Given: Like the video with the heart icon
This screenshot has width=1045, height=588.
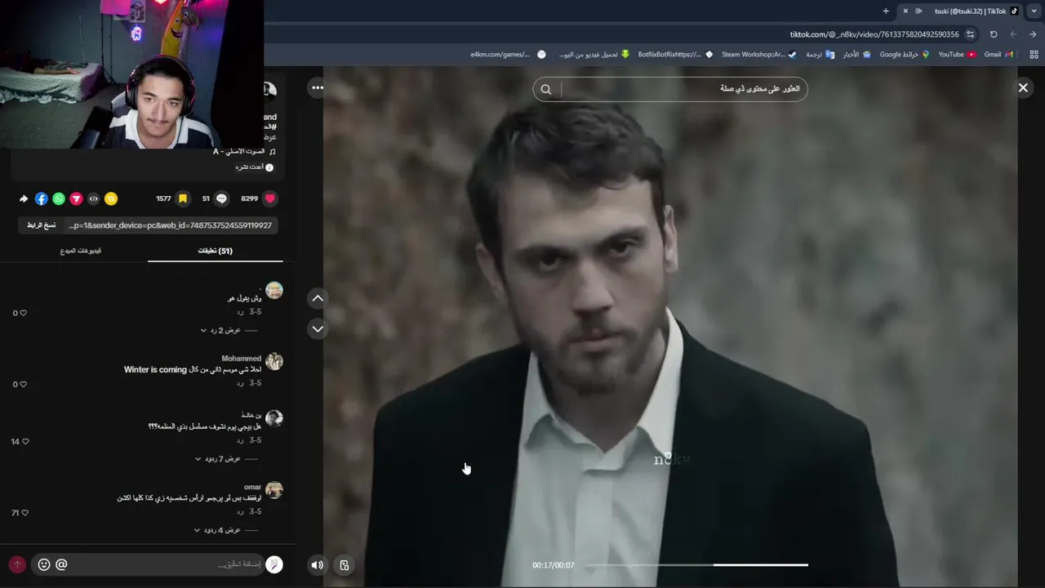Looking at the screenshot, I should (269, 198).
